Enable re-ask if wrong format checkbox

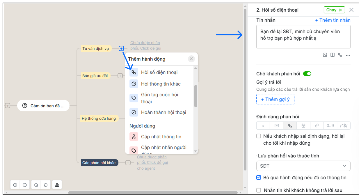pyautogui.click(x=259, y=136)
